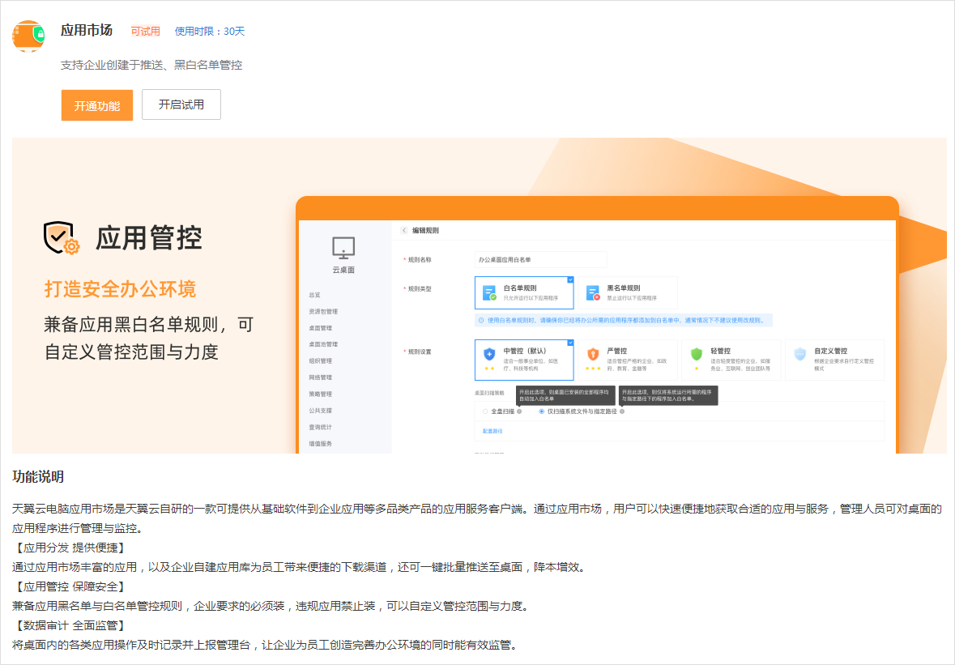Viewport: 955px width, 665px height.
Task: Select the 仅扫描系统文件与指定路径 radio button
Action: (539, 413)
